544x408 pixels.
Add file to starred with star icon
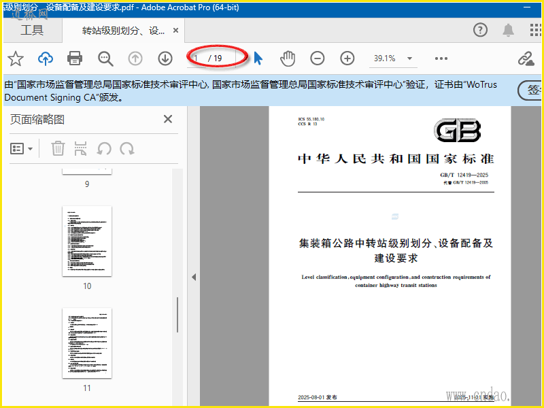point(16,58)
